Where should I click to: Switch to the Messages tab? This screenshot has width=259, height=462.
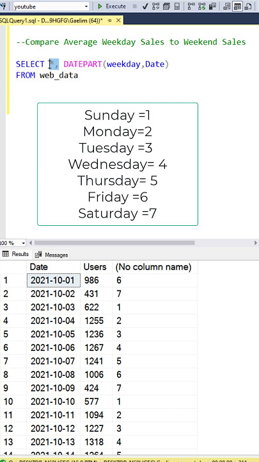click(52, 255)
